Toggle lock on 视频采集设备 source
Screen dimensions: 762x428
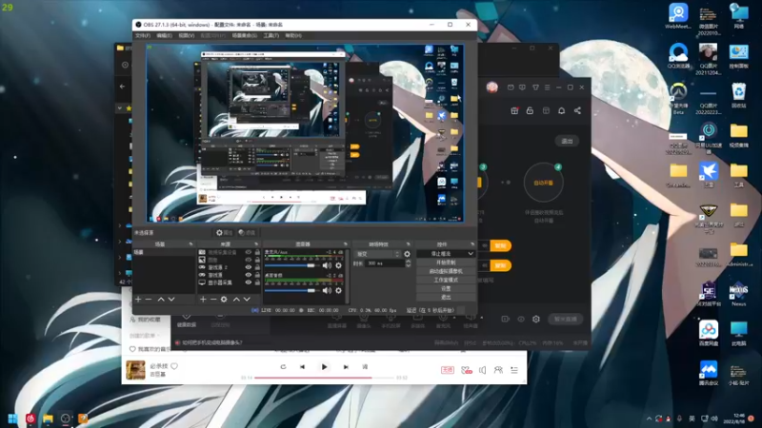click(257, 252)
